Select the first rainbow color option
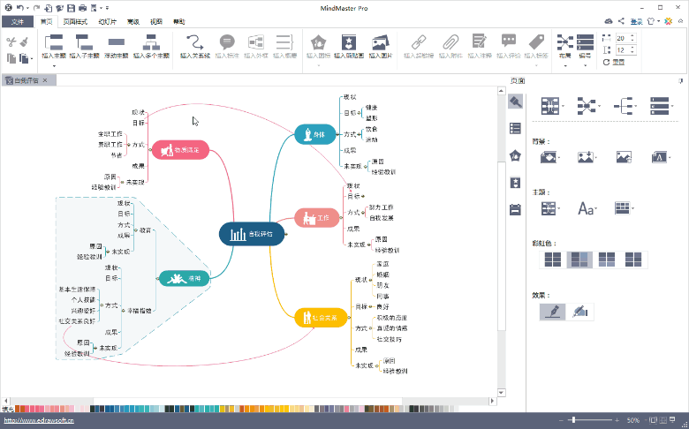689x429 pixels. (x=552, y=260)
